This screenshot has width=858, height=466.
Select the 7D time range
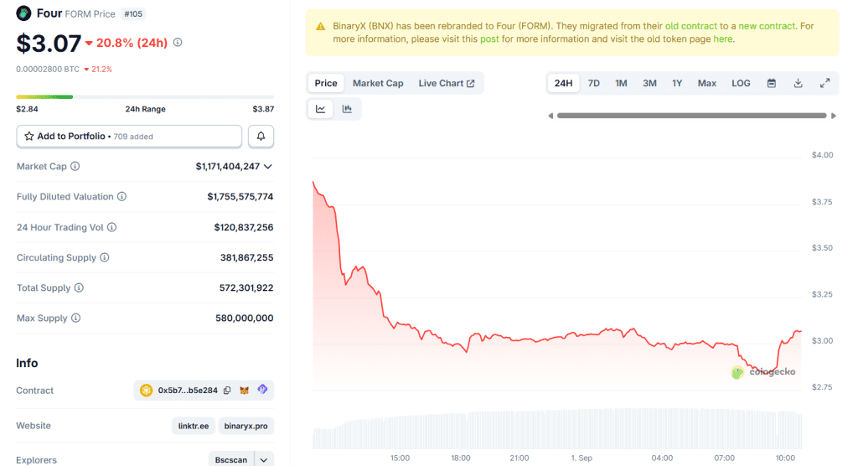tap(594, 83)
